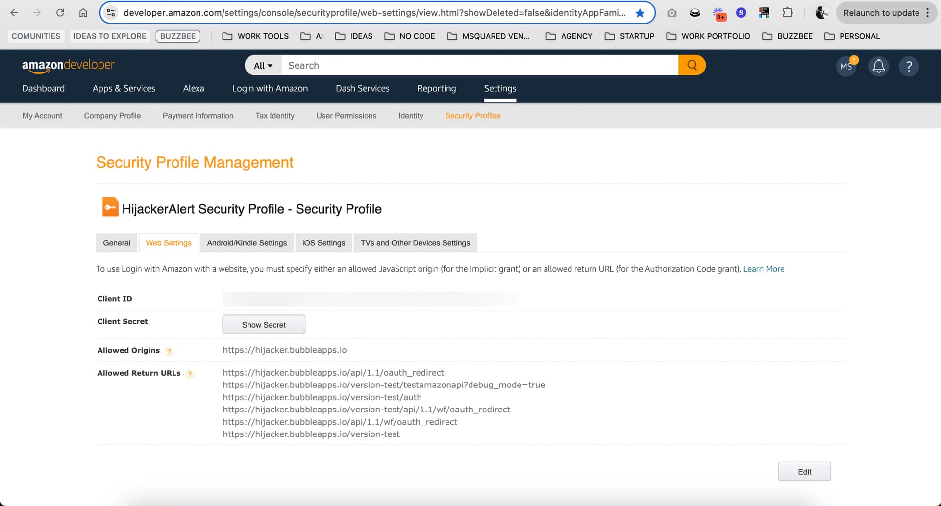Show help for Allowed Origins
Image resolution: width=941 pixels, height=506 pixels.
[x=169, y=351]
